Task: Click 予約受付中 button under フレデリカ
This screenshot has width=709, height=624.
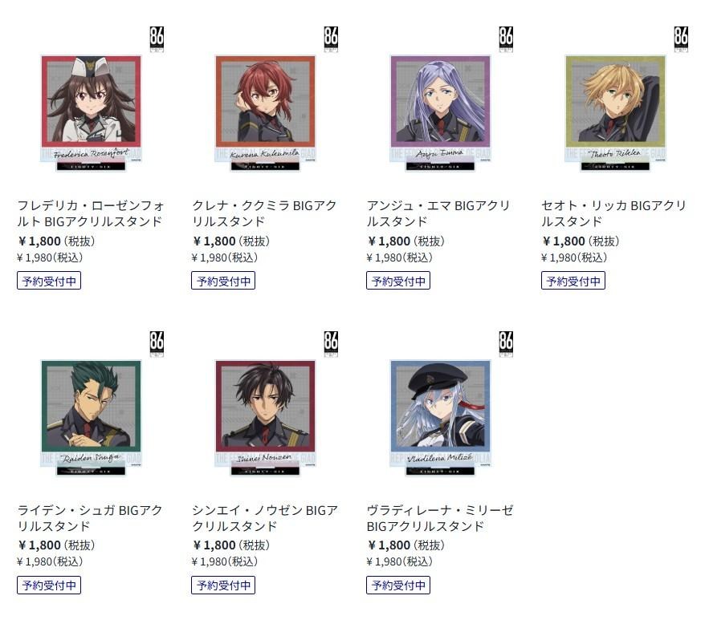Action: tap(49, 281)
